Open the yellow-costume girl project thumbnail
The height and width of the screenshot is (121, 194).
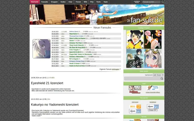tap(135, 39)
